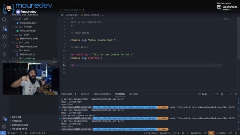Expand the TIMELINE section

pyautogui.click(x=17, y=121)
